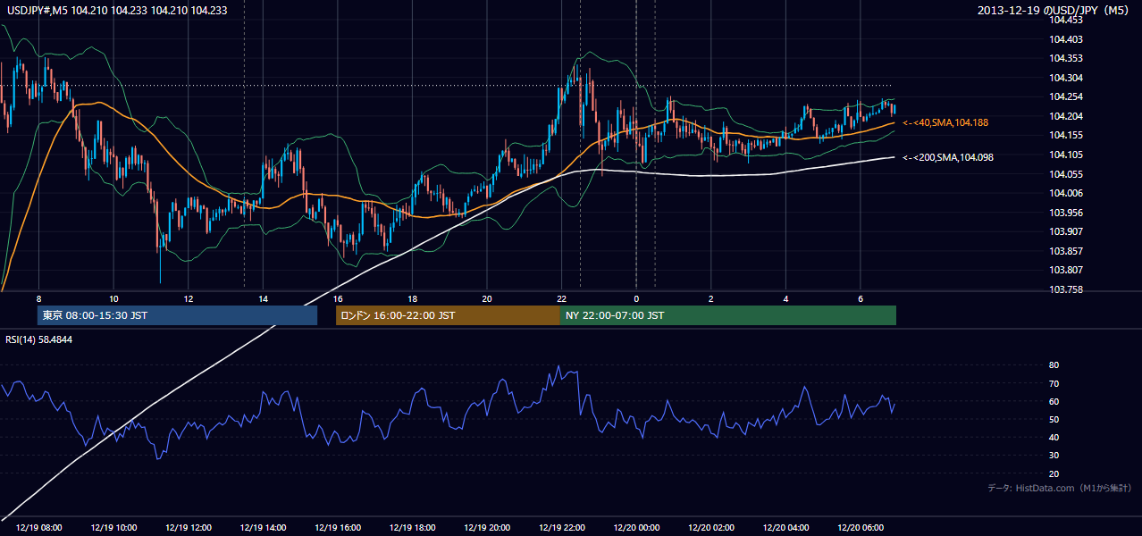Viewport: 1142px width, 536px height.
Task: Click hour label 16 under price chart
Action: [338, 298]
